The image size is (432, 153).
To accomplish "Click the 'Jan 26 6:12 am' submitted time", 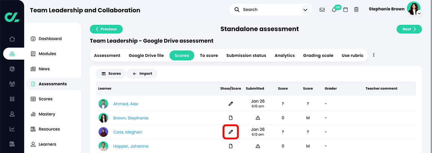I will pos(258,132).
